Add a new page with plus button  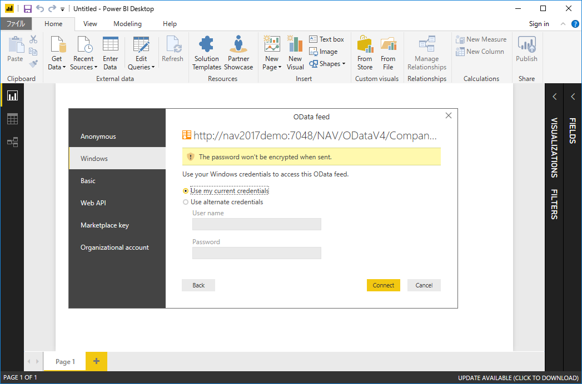click(x=97, y=361)
